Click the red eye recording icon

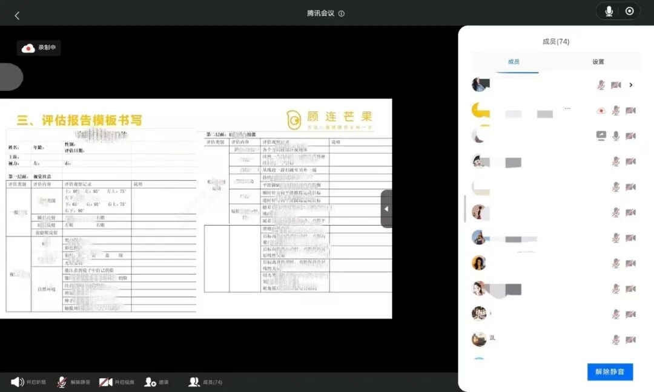601,110
